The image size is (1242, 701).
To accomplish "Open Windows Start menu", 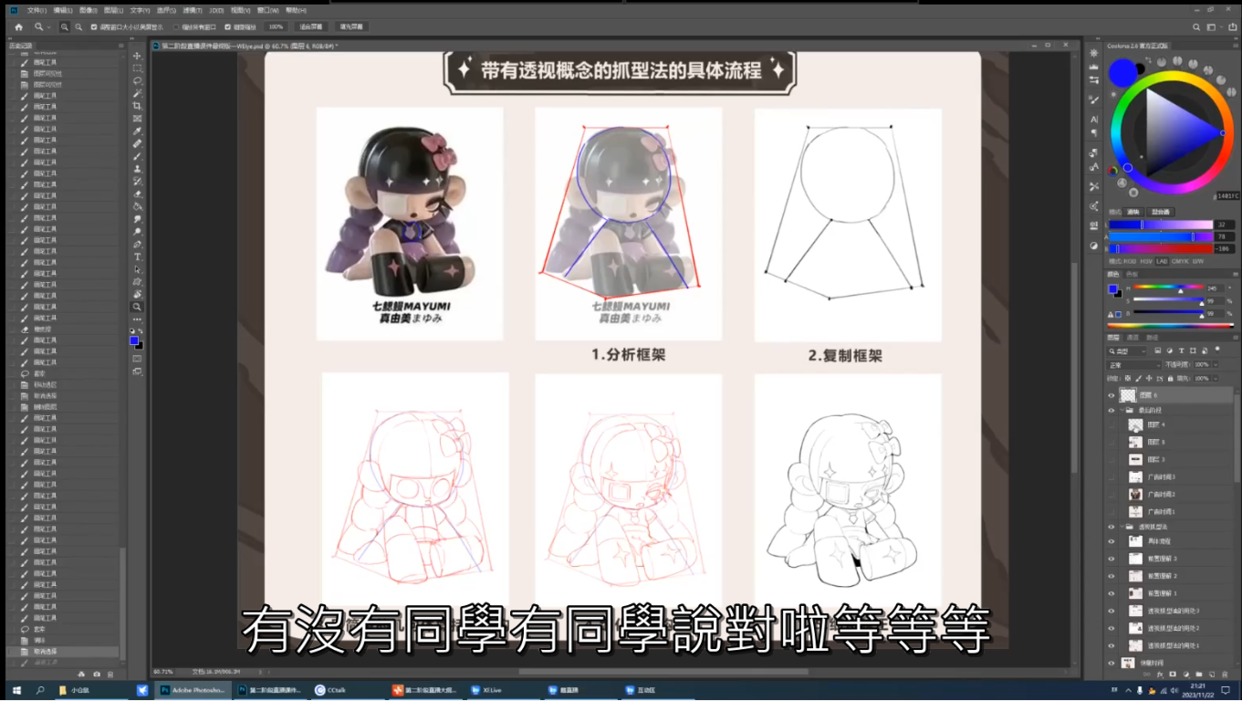I will pyautogui.click(x=16, y=690).
